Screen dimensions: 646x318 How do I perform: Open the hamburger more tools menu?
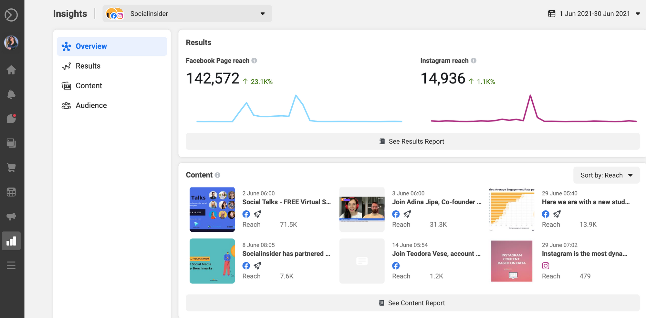tap(11, 265)
